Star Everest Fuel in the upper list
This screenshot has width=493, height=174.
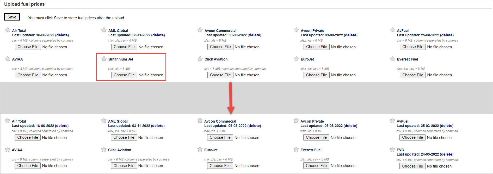pyautogui.click(x=393, y=59)
